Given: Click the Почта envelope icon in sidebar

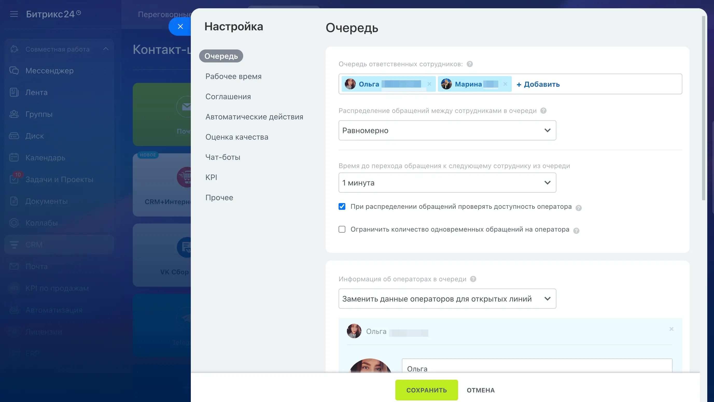Looking at the screenshot, I should click(x=14, y=266).
